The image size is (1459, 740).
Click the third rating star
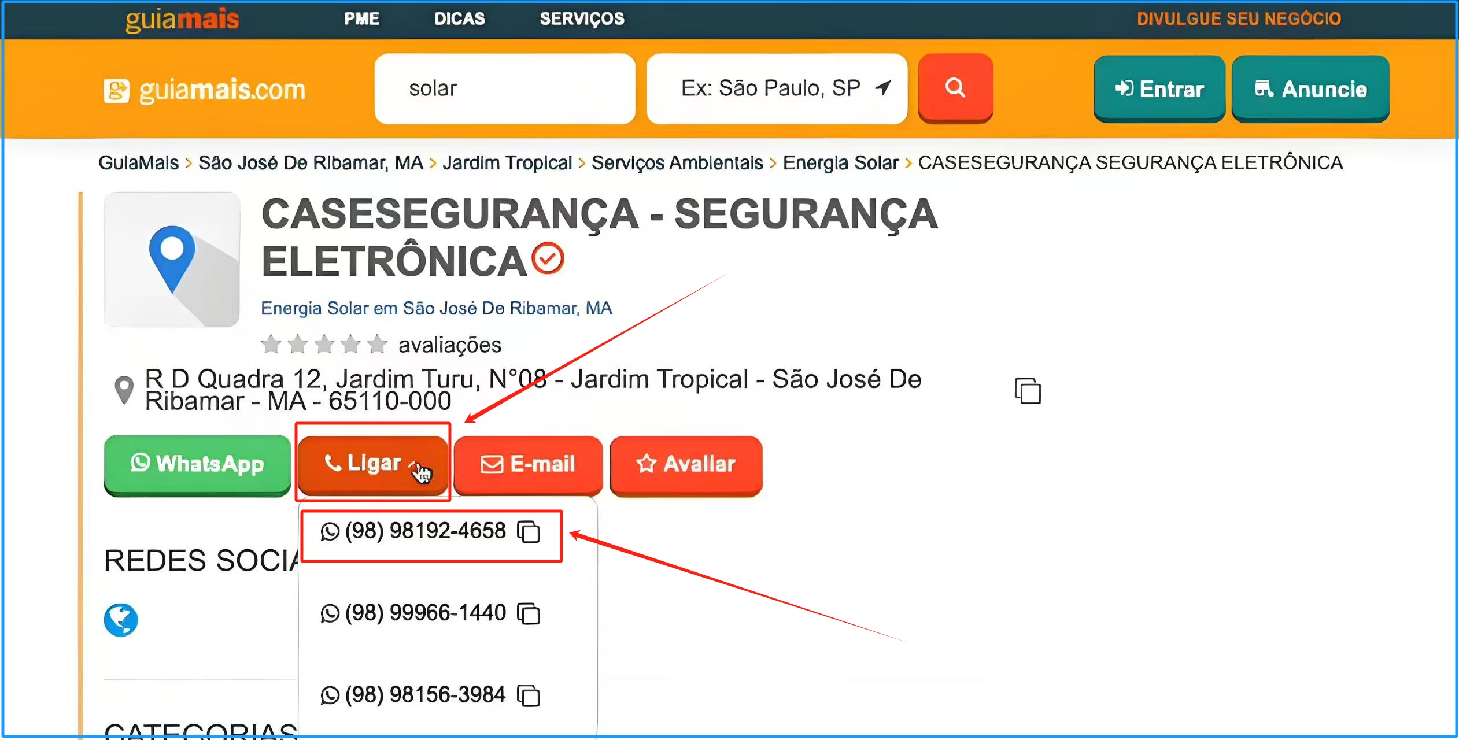point(324,345)
